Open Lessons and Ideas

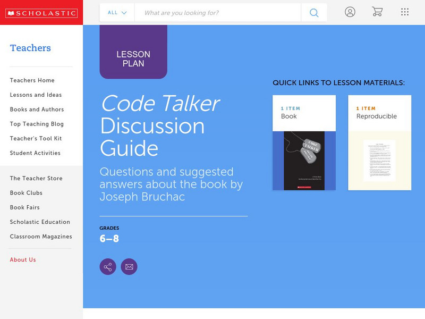[36, 95]
